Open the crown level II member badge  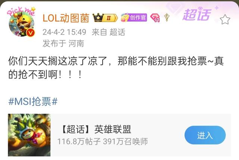105,18
